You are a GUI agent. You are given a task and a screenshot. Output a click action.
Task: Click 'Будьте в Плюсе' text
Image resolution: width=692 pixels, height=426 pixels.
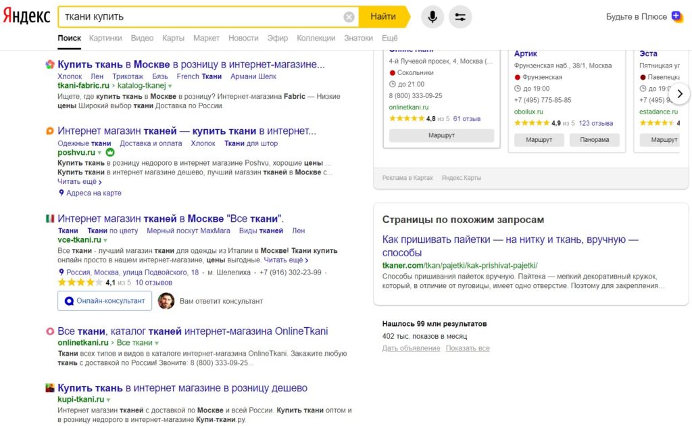637,17
